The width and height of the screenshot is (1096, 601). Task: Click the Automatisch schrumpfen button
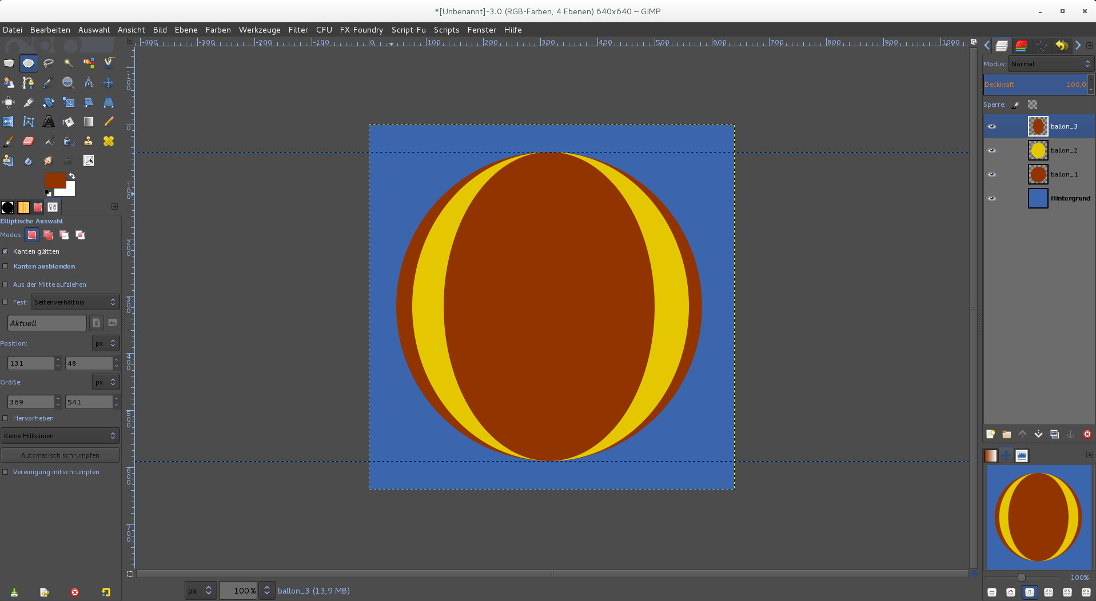[x=60, y=455]
